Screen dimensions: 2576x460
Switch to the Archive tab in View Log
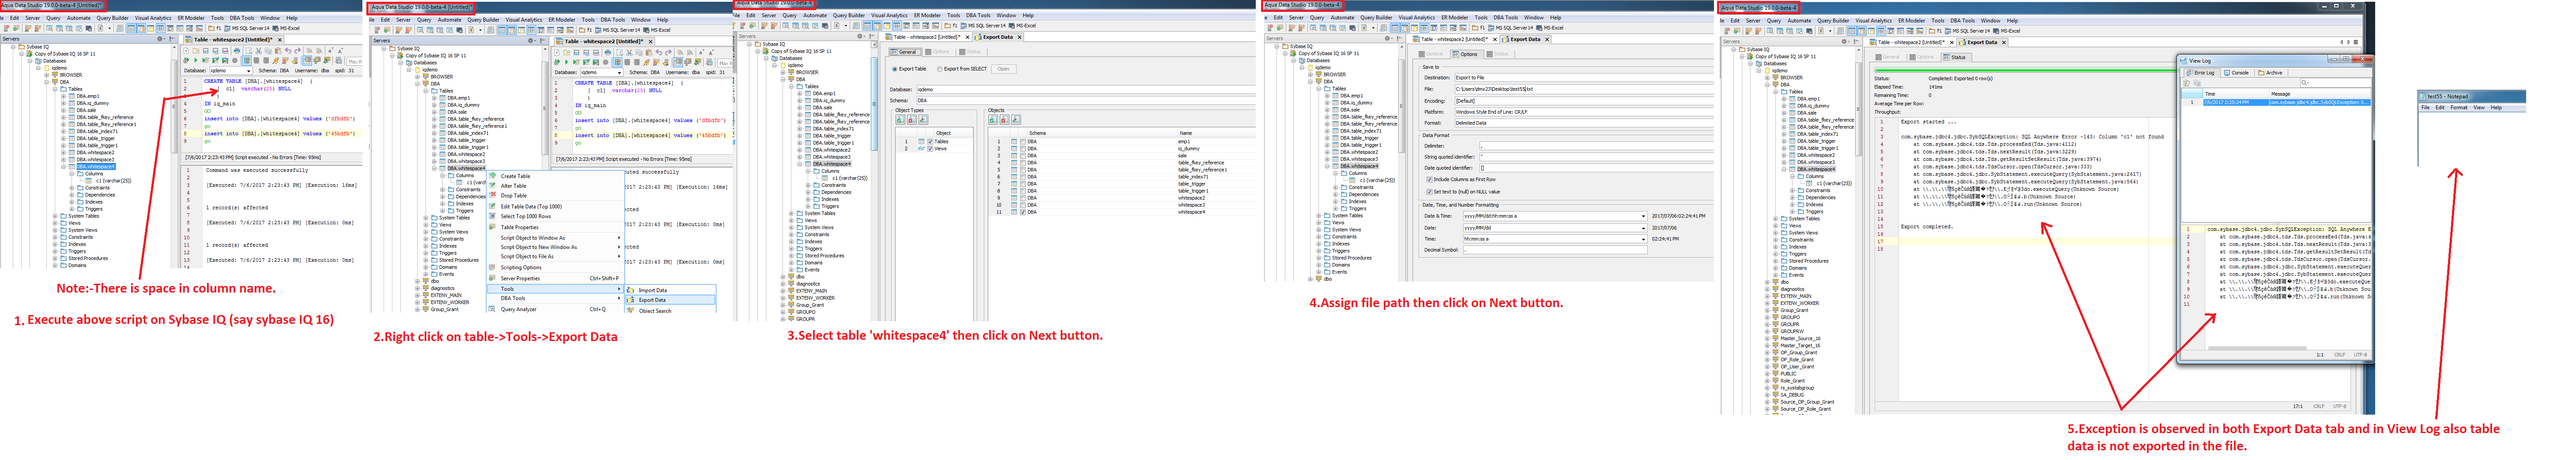(x=2271, y=73)
